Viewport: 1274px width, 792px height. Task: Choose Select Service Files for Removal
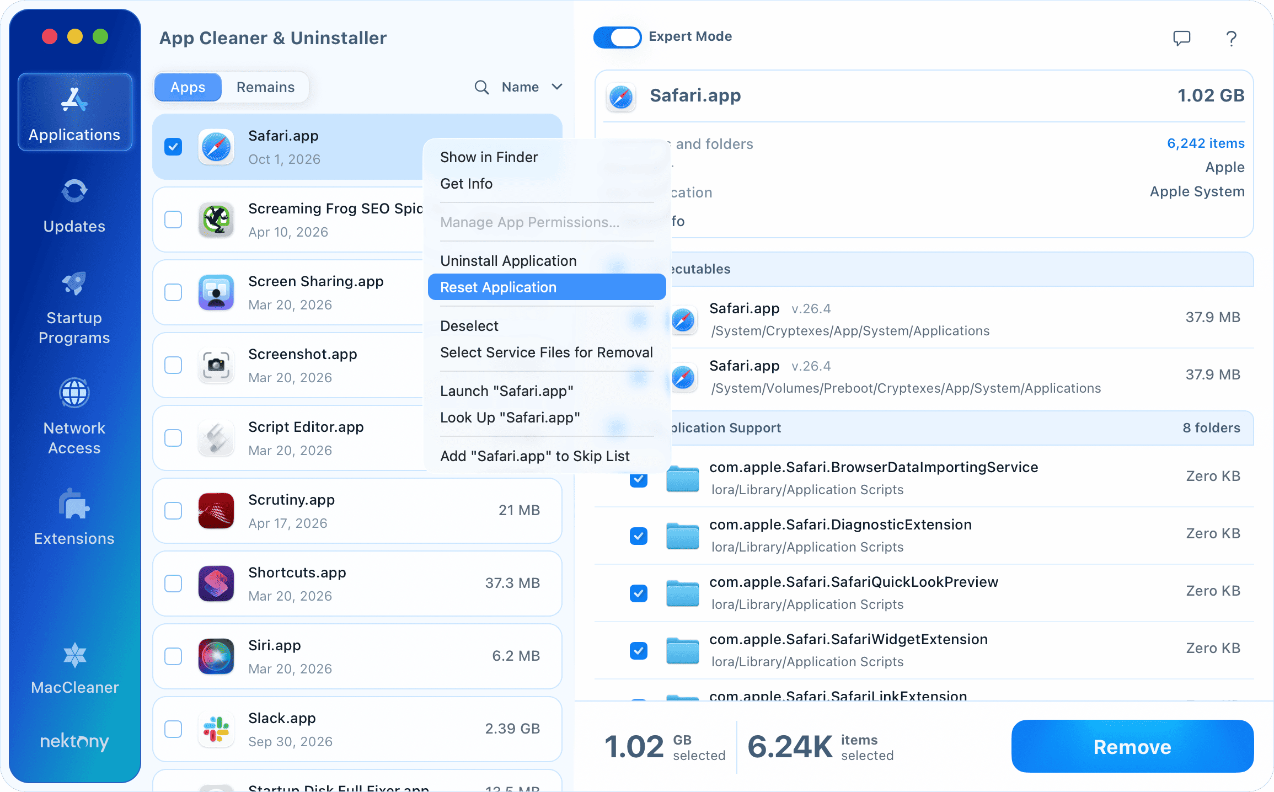547,352
